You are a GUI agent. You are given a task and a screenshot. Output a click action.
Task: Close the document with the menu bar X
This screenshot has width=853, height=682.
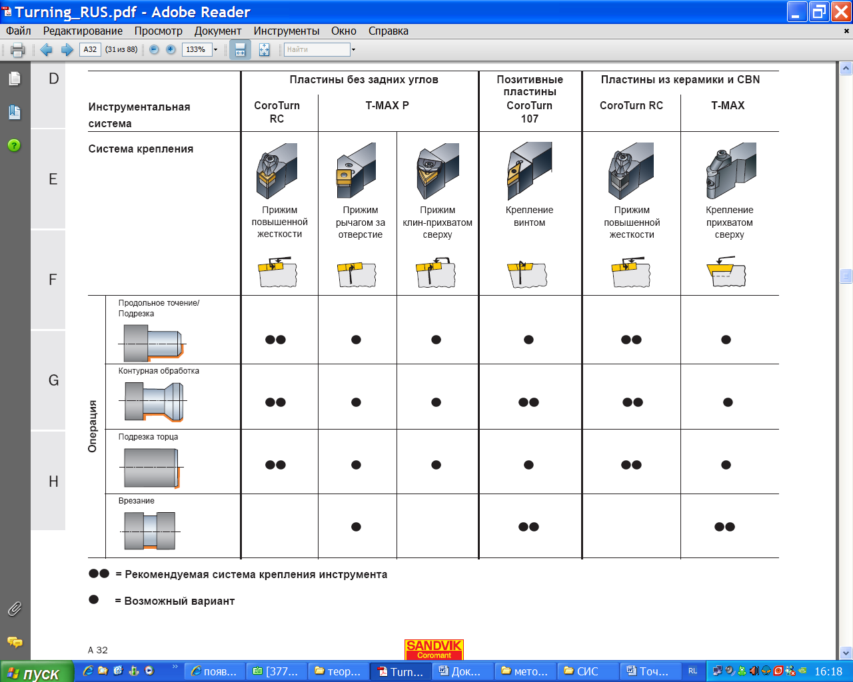[846, 31]
